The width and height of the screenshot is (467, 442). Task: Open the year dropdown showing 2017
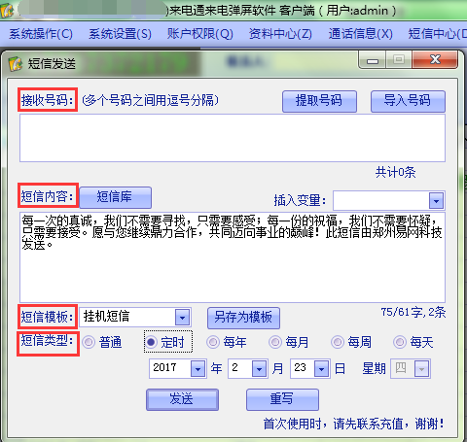coord(198,368)
